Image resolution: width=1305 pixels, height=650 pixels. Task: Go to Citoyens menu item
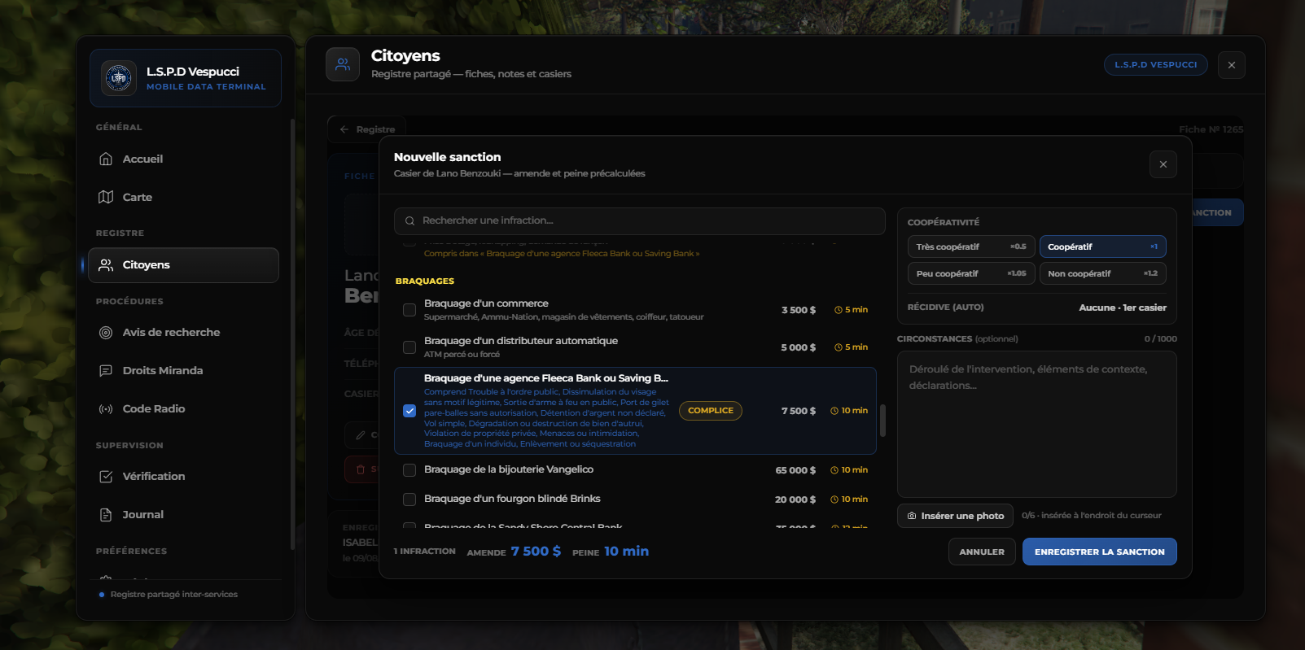tap(183, 265)
